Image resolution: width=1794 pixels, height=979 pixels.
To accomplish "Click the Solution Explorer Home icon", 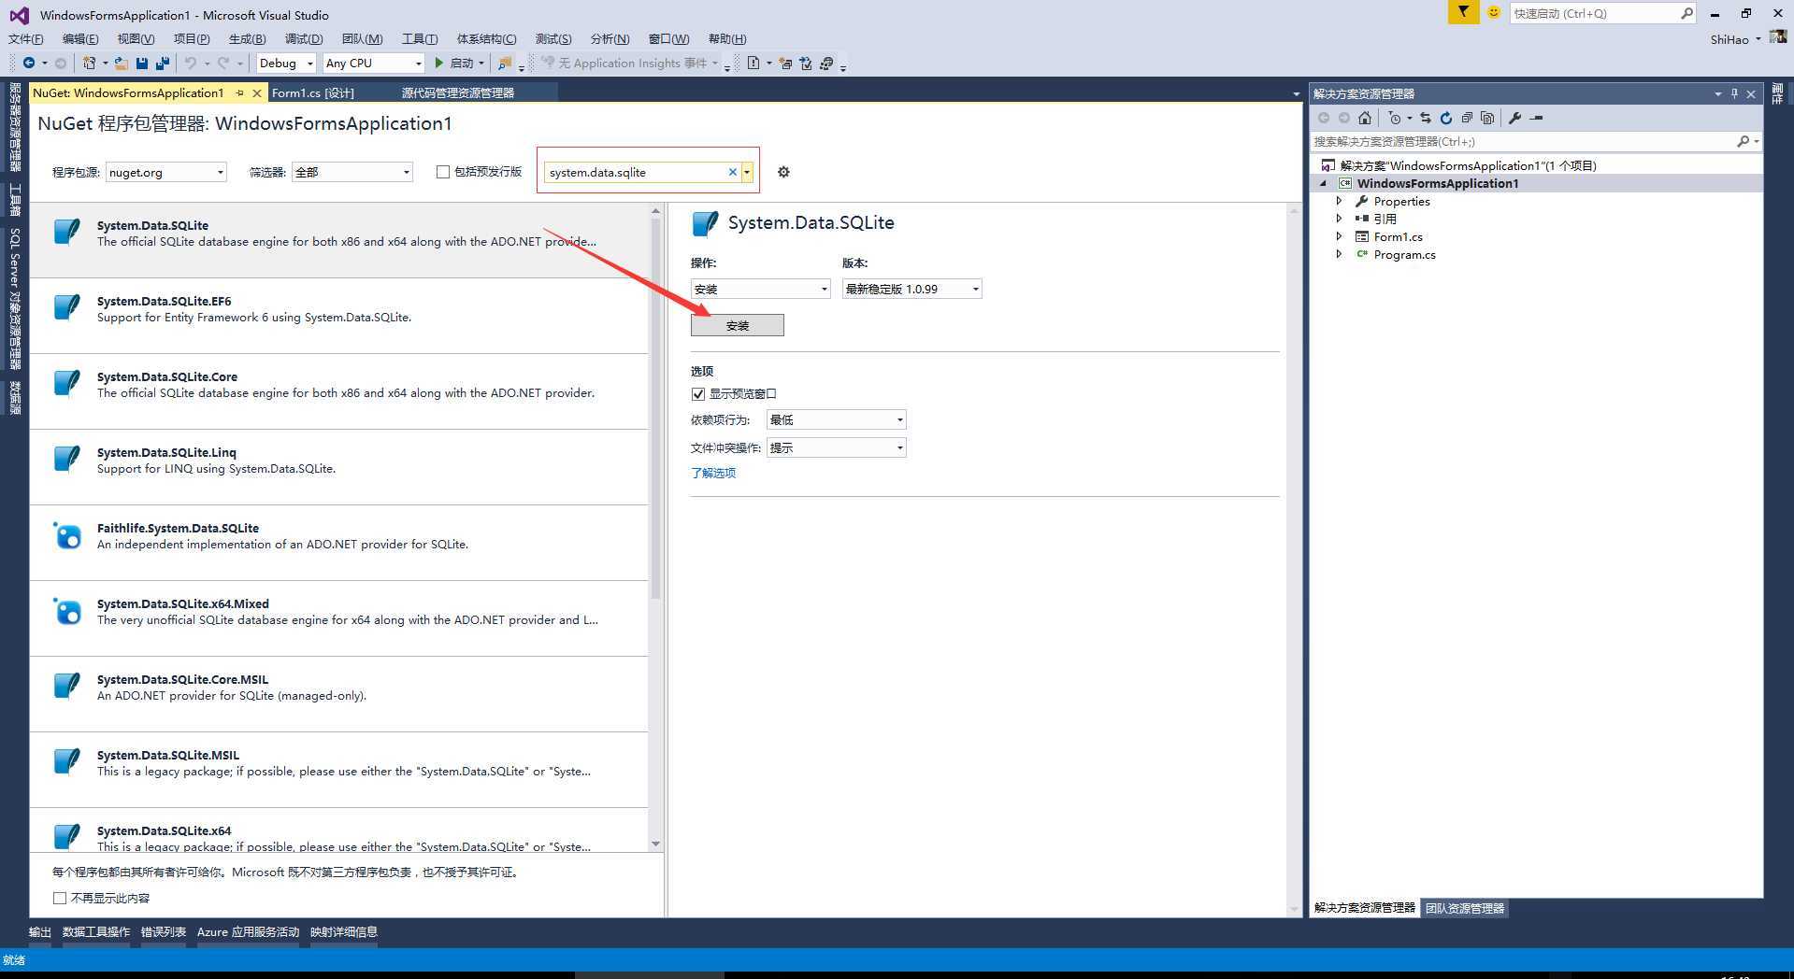I will tap(1365, 118).
